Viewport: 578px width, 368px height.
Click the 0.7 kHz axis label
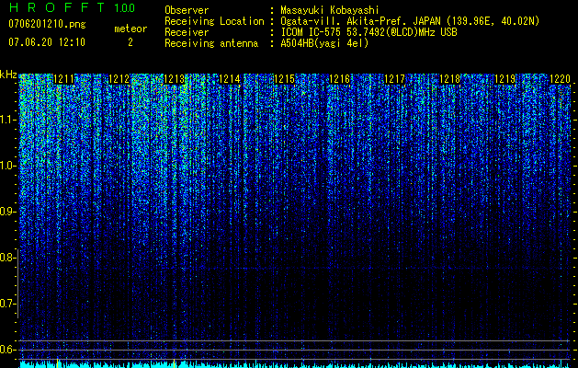tap(6, 304)
